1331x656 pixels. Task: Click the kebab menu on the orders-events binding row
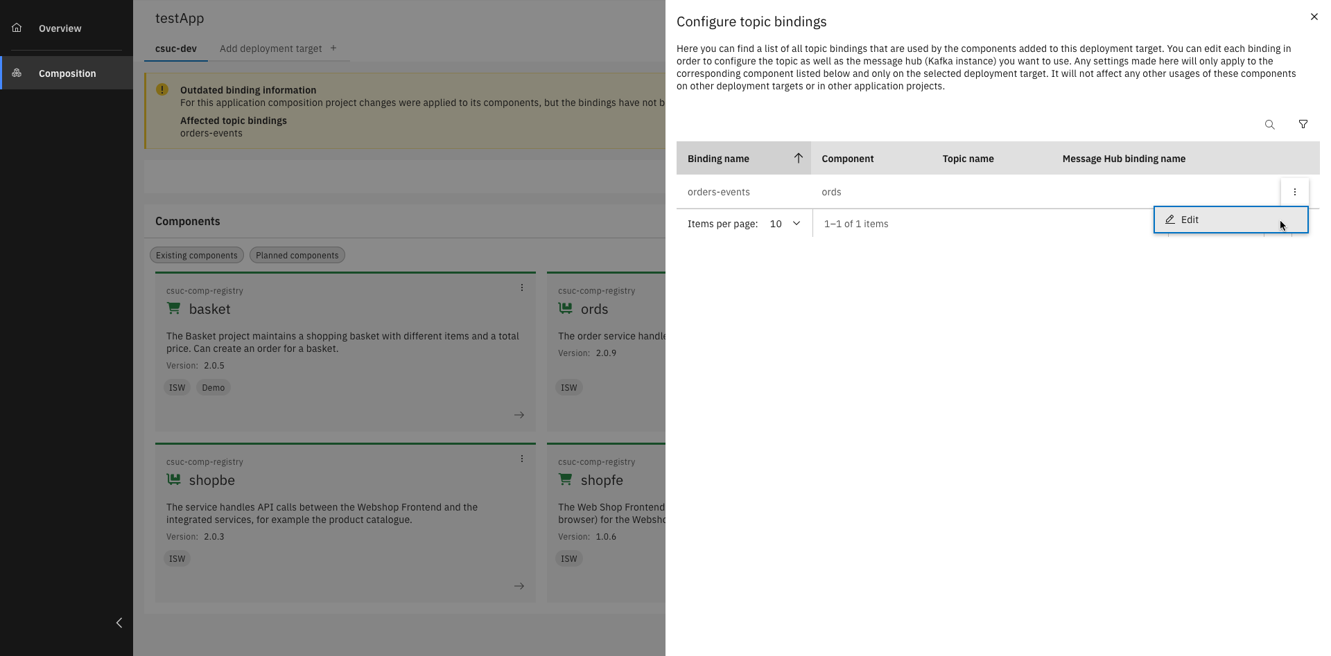1294,192
